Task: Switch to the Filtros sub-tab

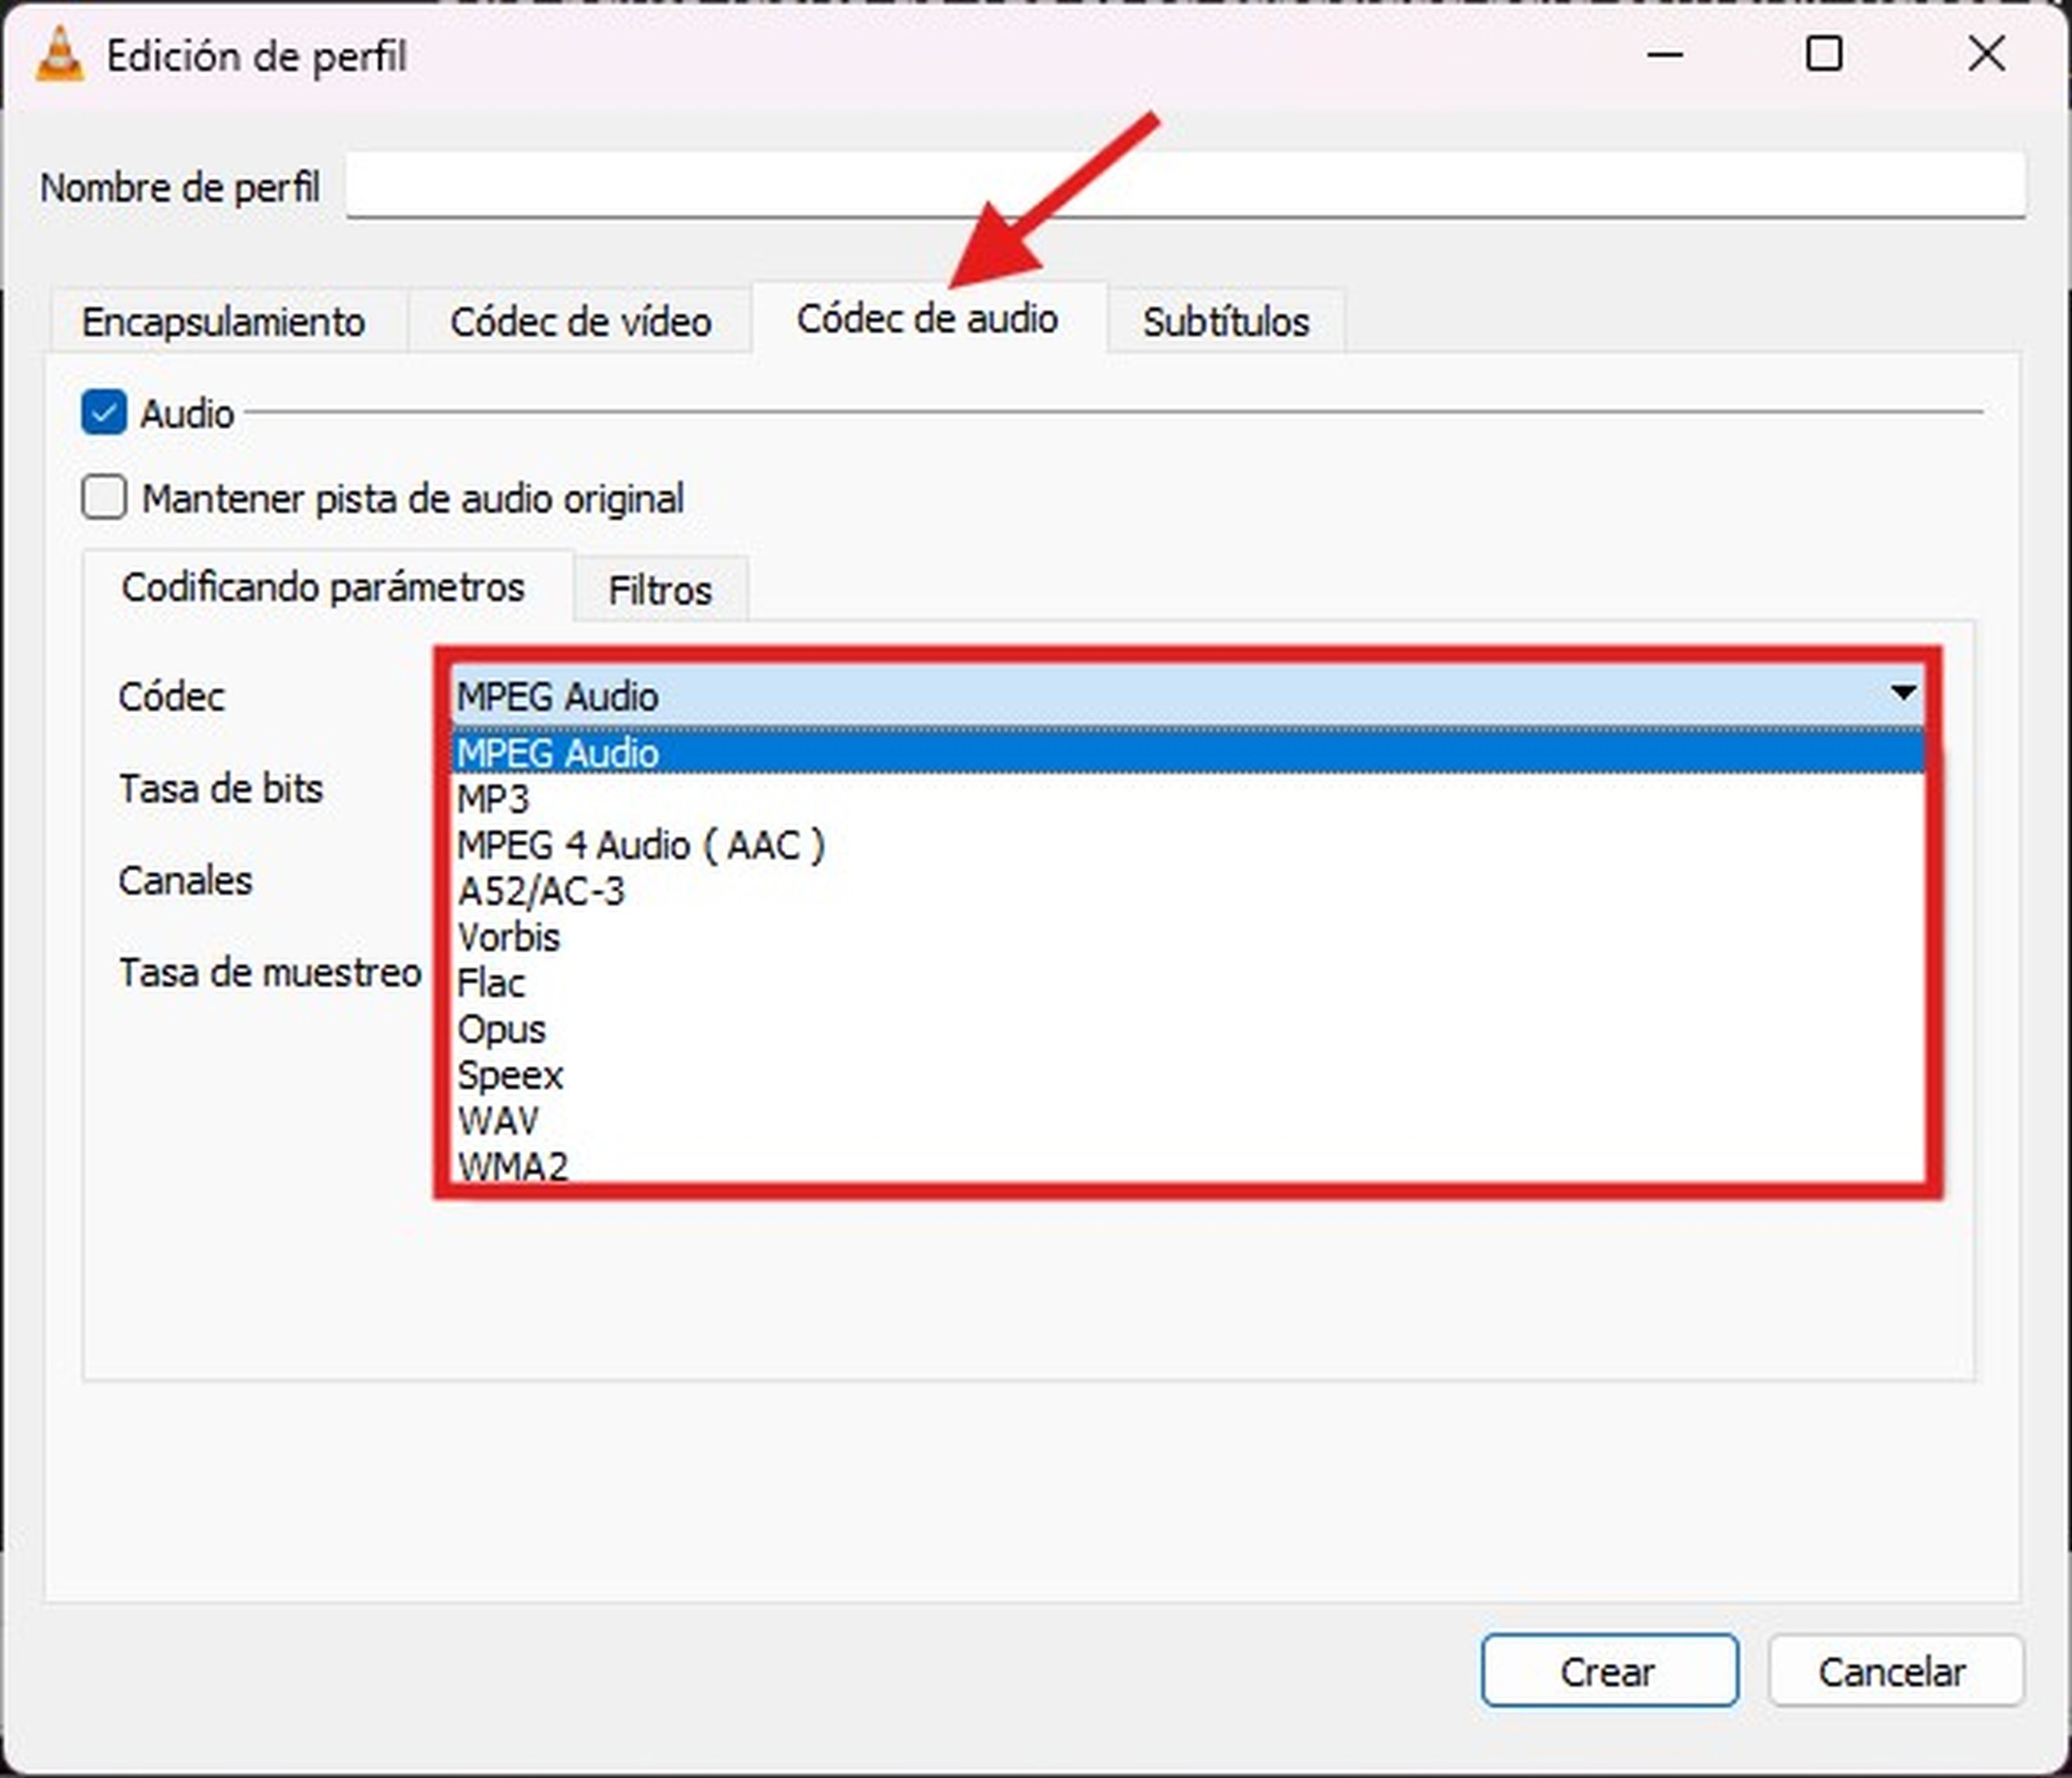Action: 660,590
